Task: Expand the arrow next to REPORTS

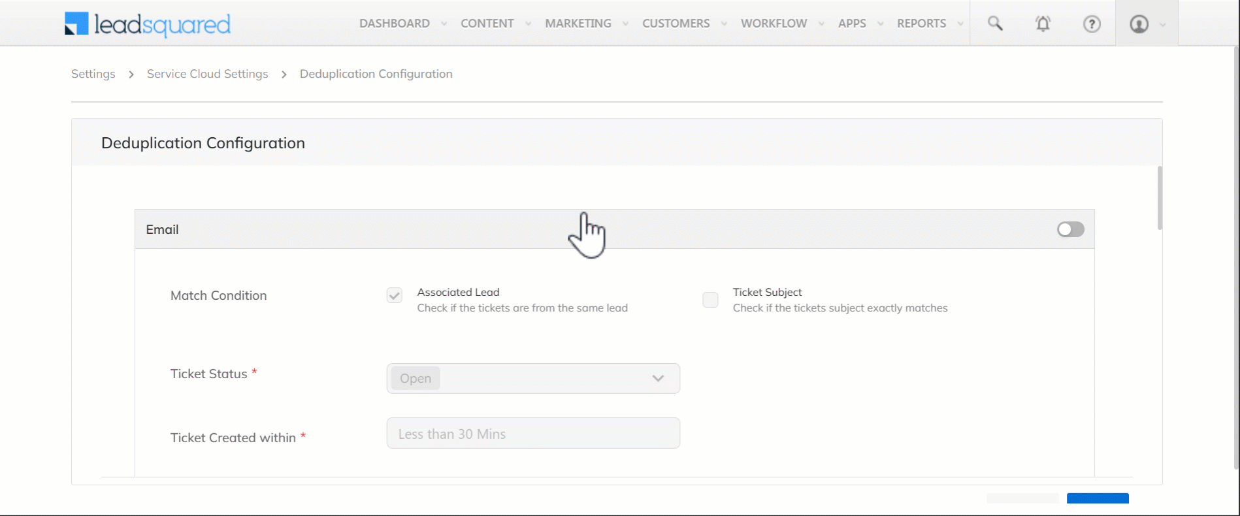Action: click(960, 24)
